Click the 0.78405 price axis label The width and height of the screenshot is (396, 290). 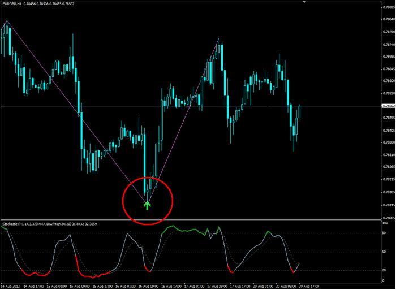389,131
